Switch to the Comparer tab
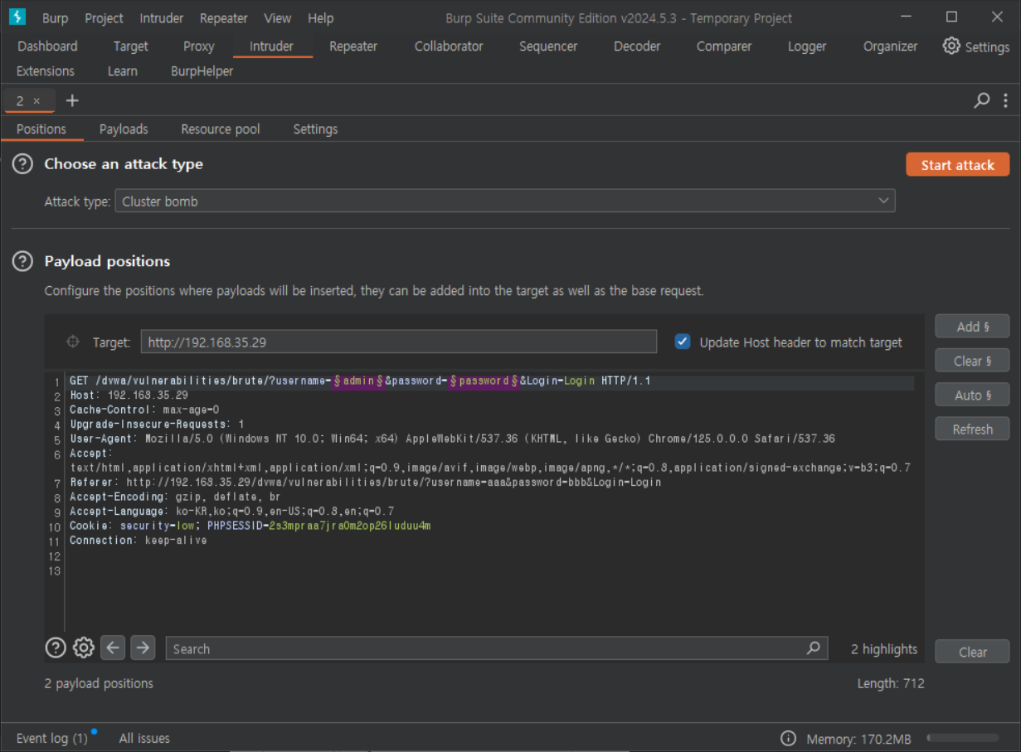Viewport: 1021px width, 752px height. 724,46
